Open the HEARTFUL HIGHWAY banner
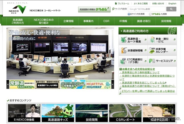 click(x=98, y=84)
